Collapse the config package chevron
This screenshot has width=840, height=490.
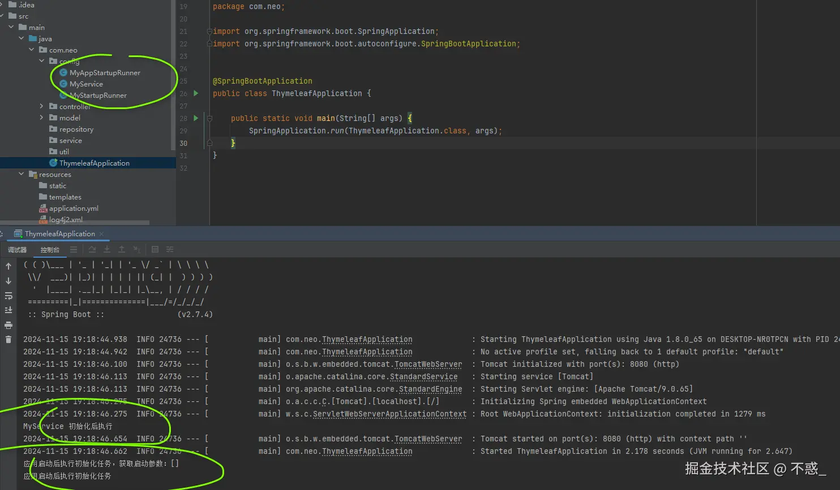coord(42,61)
